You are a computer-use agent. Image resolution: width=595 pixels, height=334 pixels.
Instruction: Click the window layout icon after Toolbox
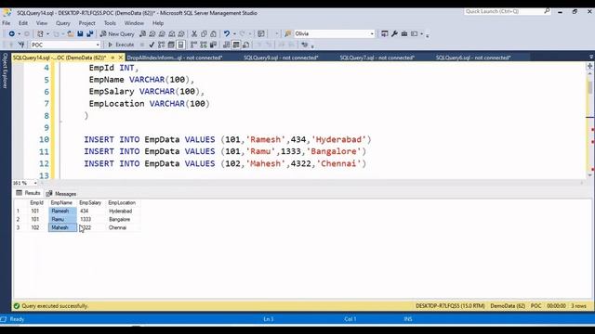(415, 33)
